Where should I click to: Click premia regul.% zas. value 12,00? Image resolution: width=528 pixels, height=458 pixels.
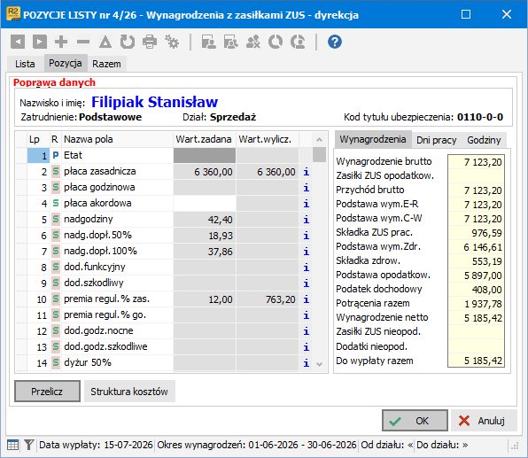(205, 299)
